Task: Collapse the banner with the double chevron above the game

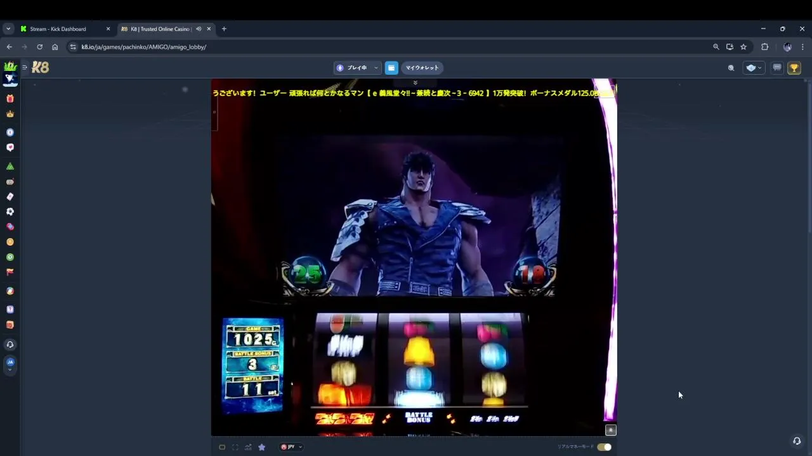Action: tap(415, 82)
